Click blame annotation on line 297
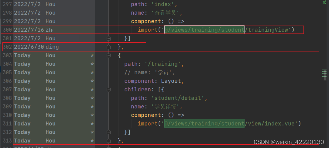The height and width of the screenshot is (148, 329). (x=35, y=4)
